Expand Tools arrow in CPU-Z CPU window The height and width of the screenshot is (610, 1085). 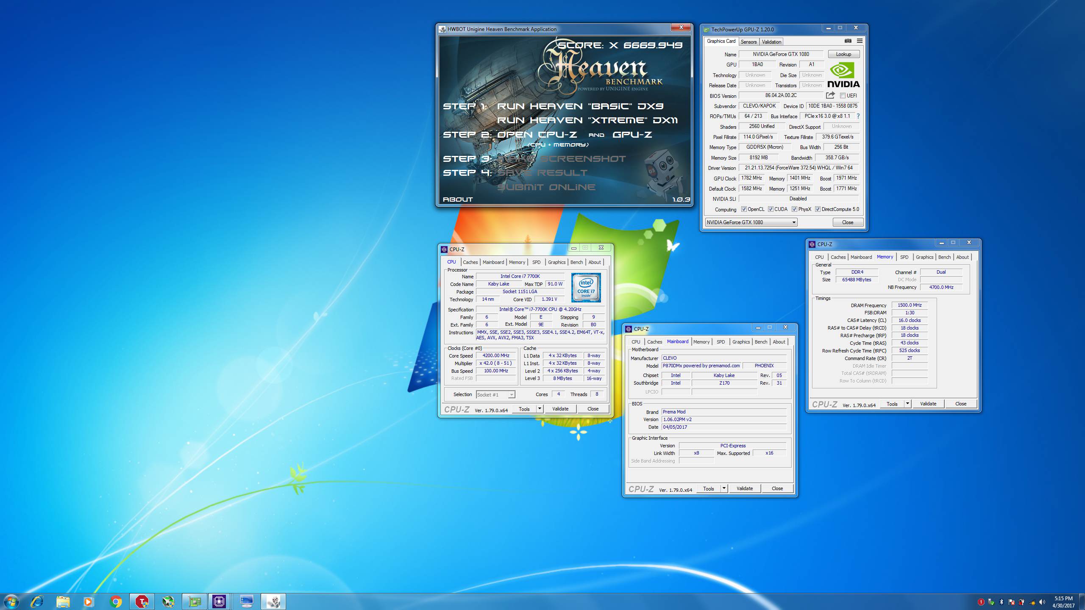(540, 409)
